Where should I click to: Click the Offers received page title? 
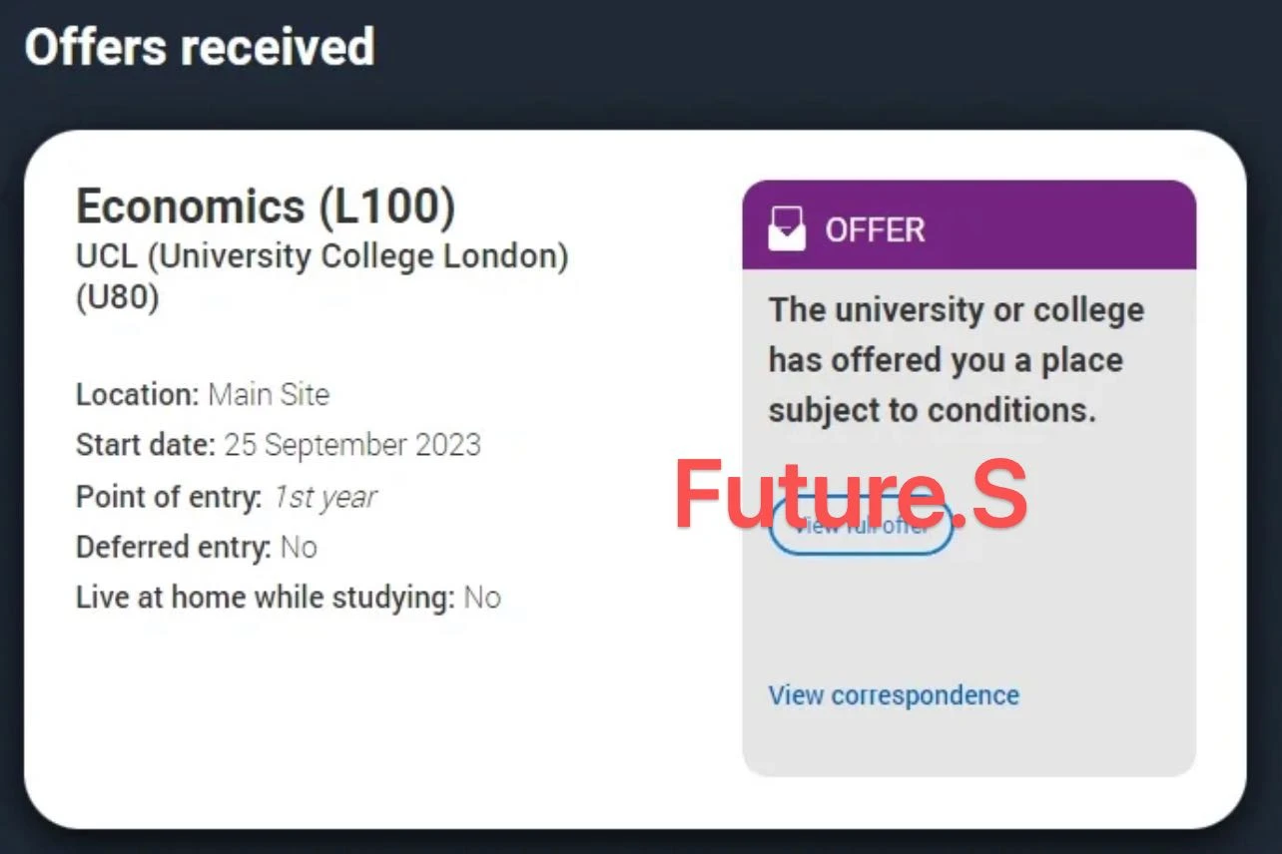coord(201,47)
